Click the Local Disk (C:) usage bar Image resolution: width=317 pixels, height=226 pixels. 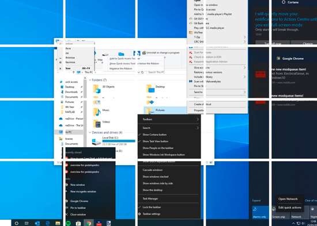[119, 141]
